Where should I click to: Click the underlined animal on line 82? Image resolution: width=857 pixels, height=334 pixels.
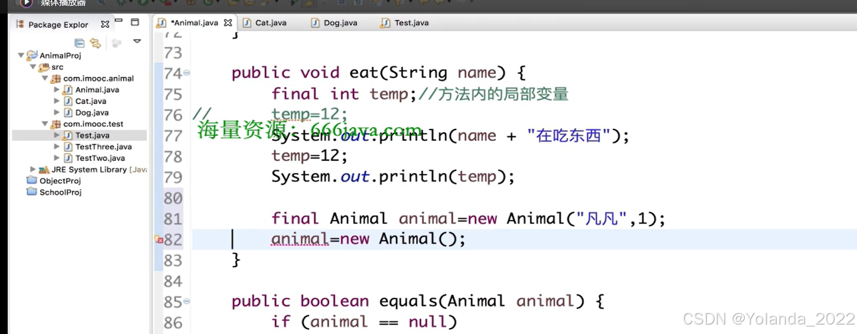[300, 239]
